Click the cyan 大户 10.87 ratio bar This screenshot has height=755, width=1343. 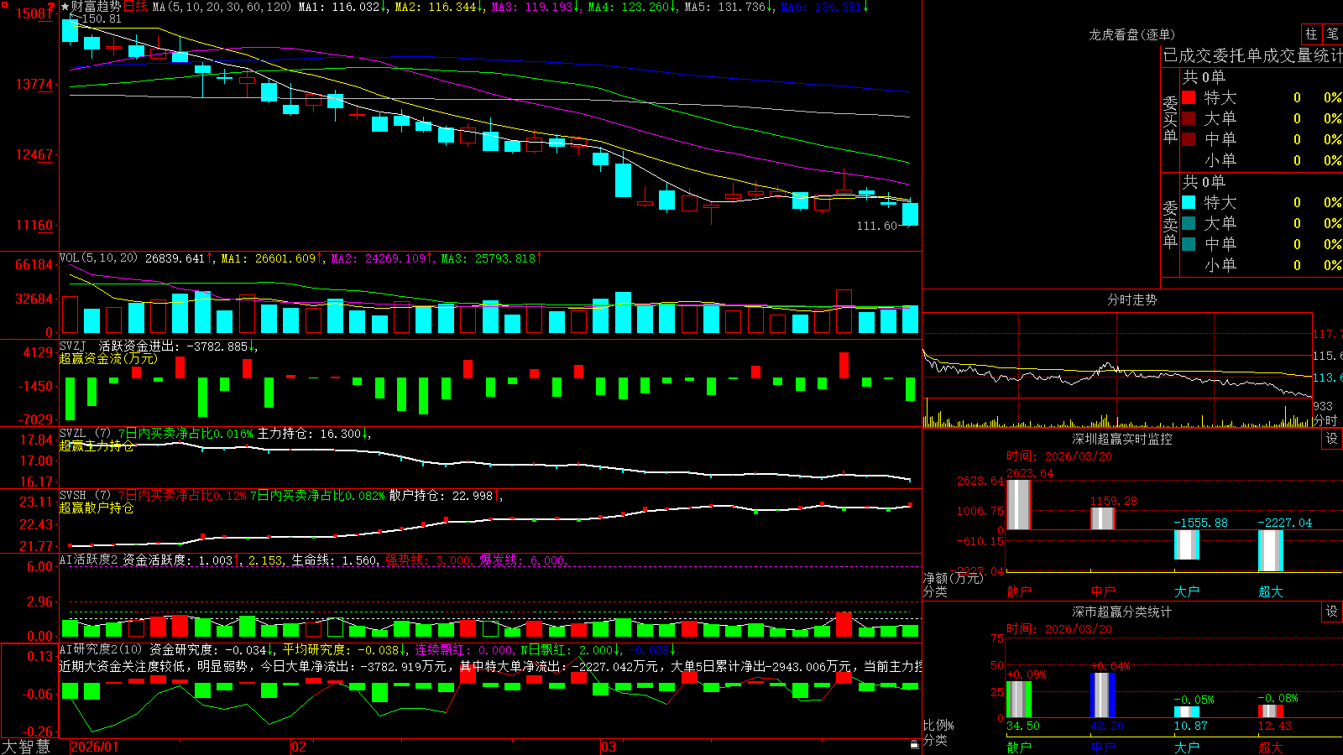1187,711
